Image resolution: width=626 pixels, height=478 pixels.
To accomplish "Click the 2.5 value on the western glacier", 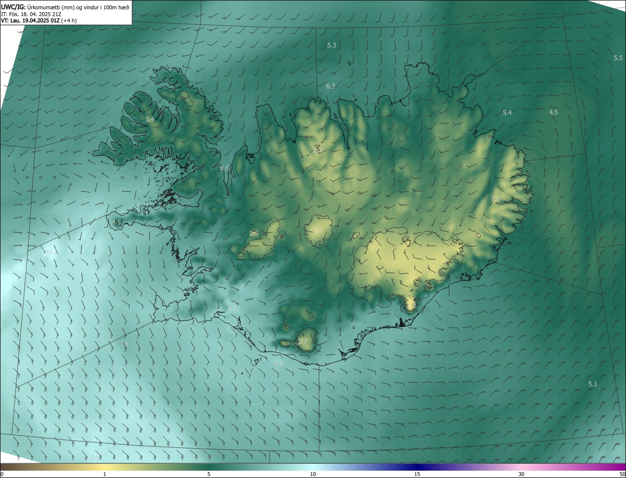I will point(254,233).
